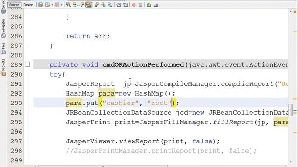Click the "cashier" string literal
The height and width of the screenshot is (167, 298).
(121, 103)
